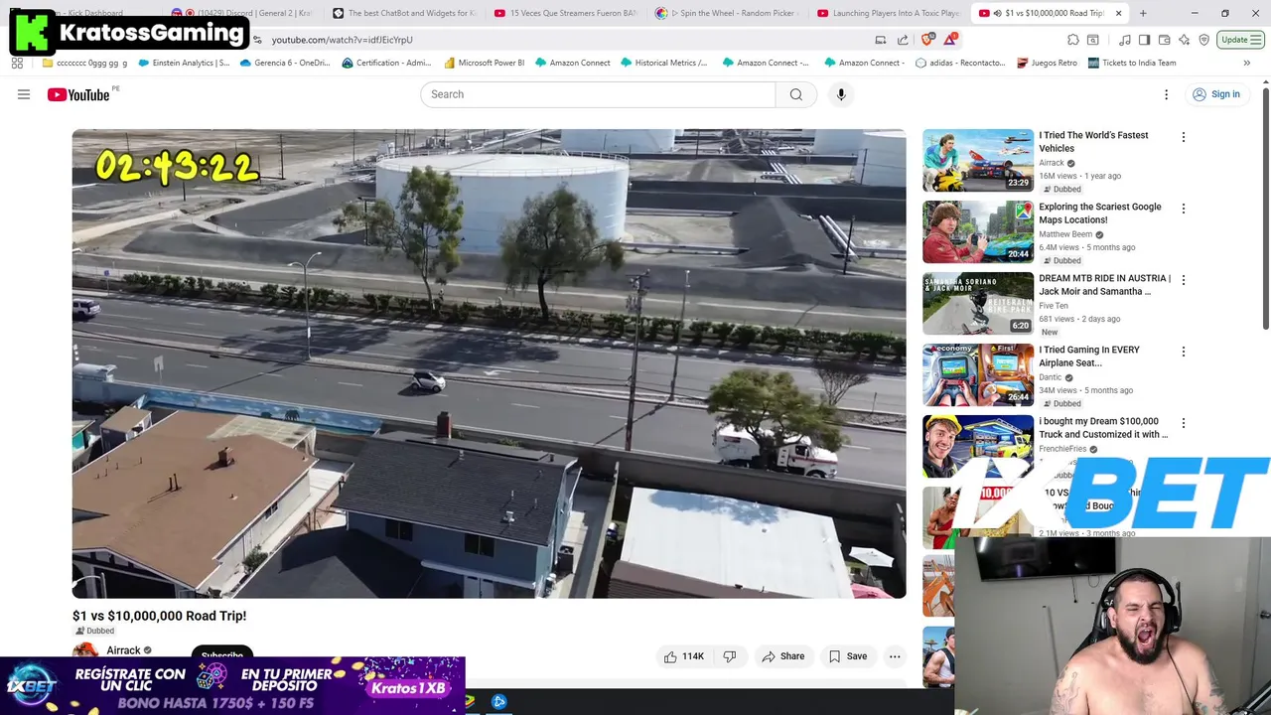Open Brave Rewards triangle icon

pos(951,40)
